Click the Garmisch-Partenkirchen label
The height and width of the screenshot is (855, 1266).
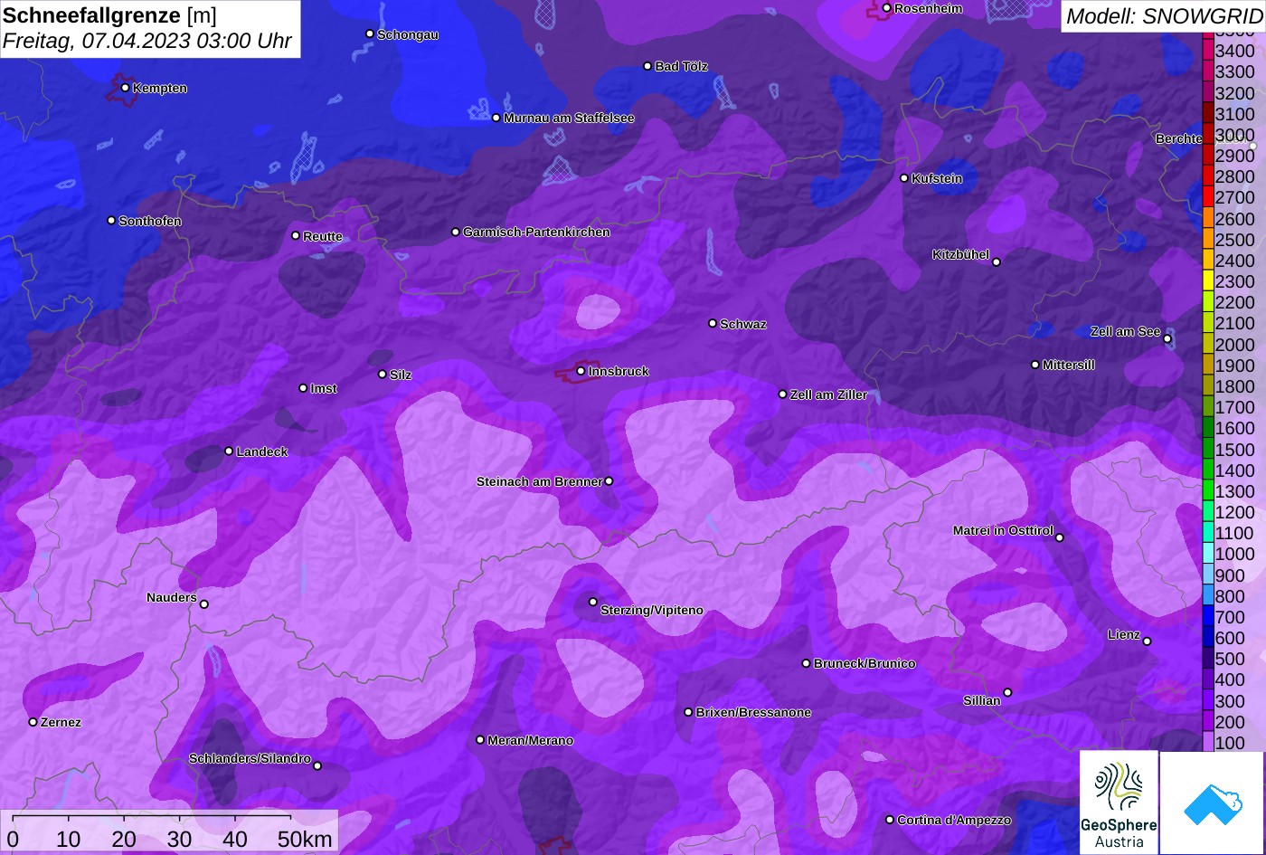coord(536,232)
